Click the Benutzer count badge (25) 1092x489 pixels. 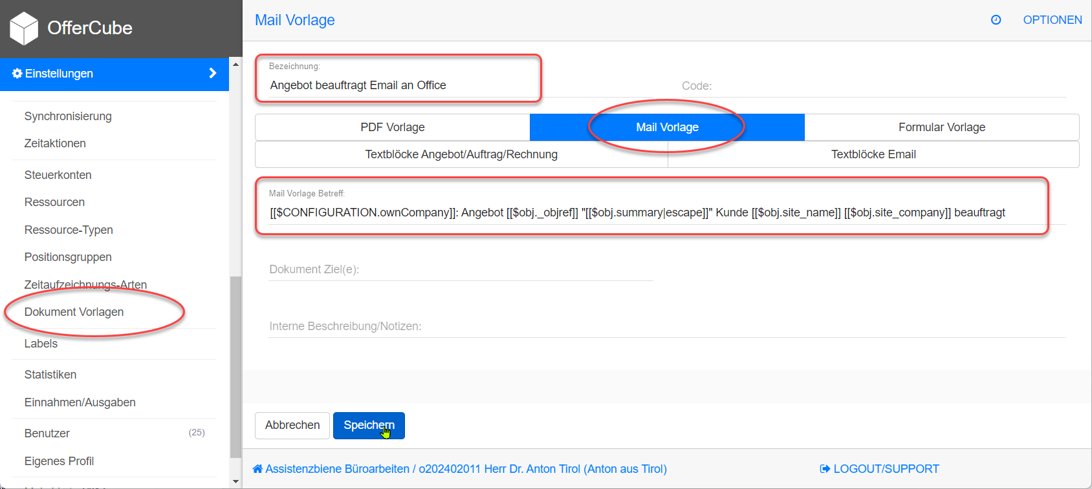click(197, 433)
